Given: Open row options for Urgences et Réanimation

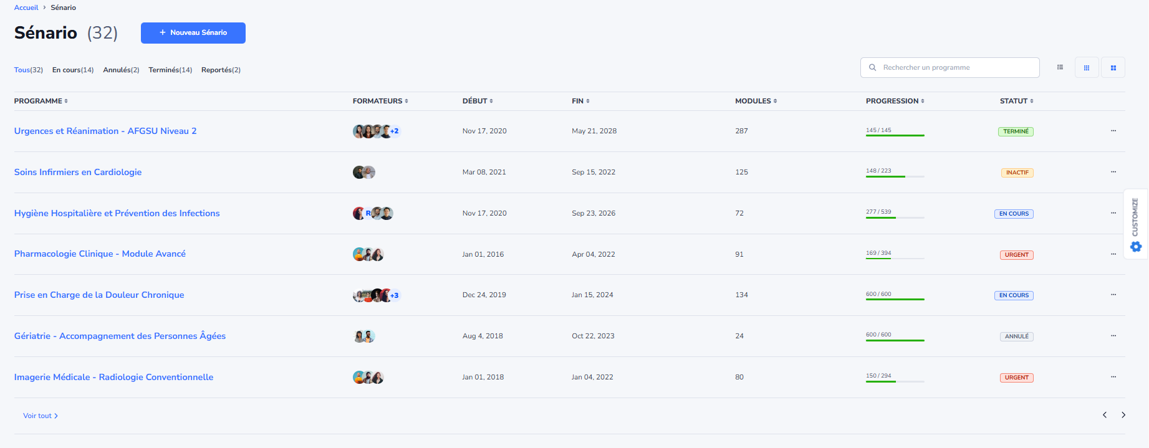Looking at the screenshot, I should pos(1113,131).
